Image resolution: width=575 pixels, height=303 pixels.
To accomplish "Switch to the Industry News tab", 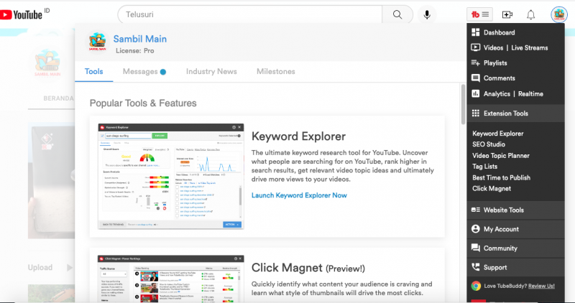I will pyautogui.click(x=211, y=72).
